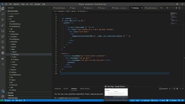185x104 pixels.
Task: Open editor More Actions ellipsis
Action: tap(182, 8)
